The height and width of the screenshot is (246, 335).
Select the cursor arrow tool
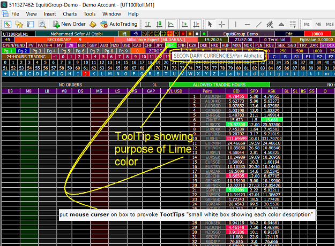pos(210,24)
